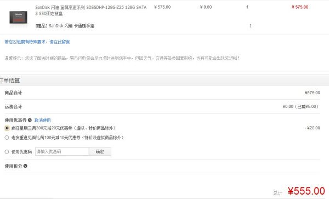This screenshot has height=199, width=329.
Task: Click the red ¥575.00 subtotal price
Action: pos(300,7)
